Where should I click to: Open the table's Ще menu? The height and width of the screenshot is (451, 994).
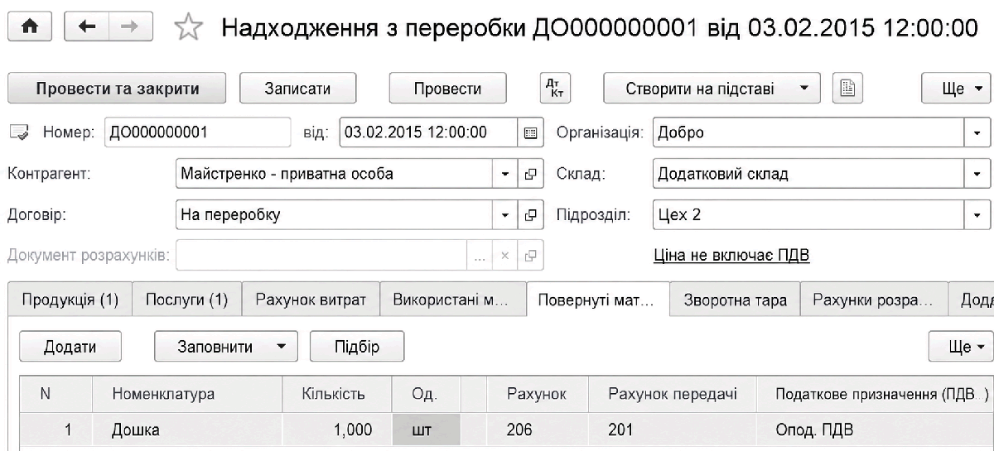[x=961, y=348]
